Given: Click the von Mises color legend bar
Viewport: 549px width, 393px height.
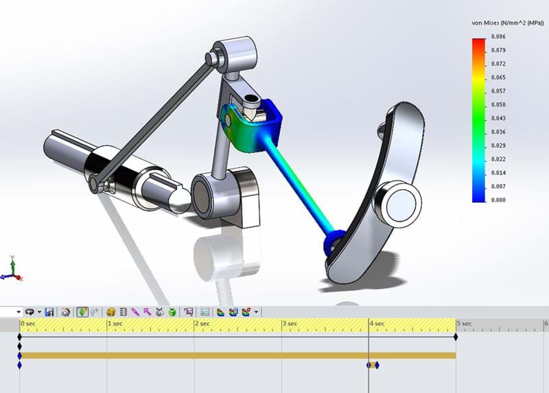Looking at the screenshot, I should pos(478,120).
